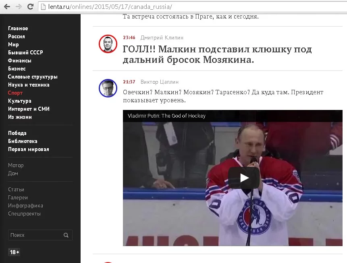The width and height of the screenshot is (347, 263).
Task: Click the 18+ age rating badge
Action: point(14,252)
